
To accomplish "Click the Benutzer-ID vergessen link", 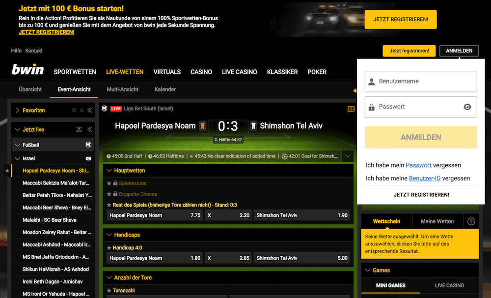I will (425, 178).
